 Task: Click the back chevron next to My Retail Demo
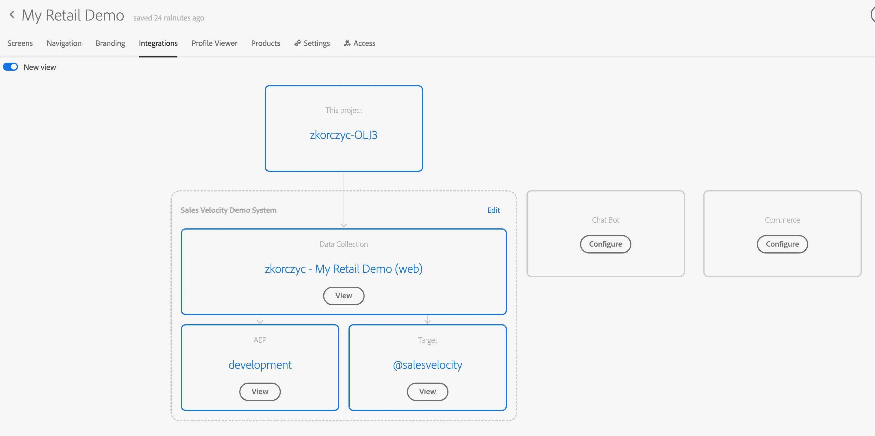[12, 15]
